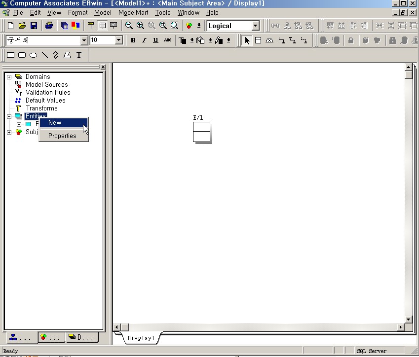Create a new model with the New icon
The image size is (419, 357).
point(11,26)
